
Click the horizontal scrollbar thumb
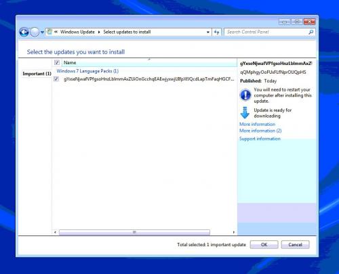coord(134,232)
